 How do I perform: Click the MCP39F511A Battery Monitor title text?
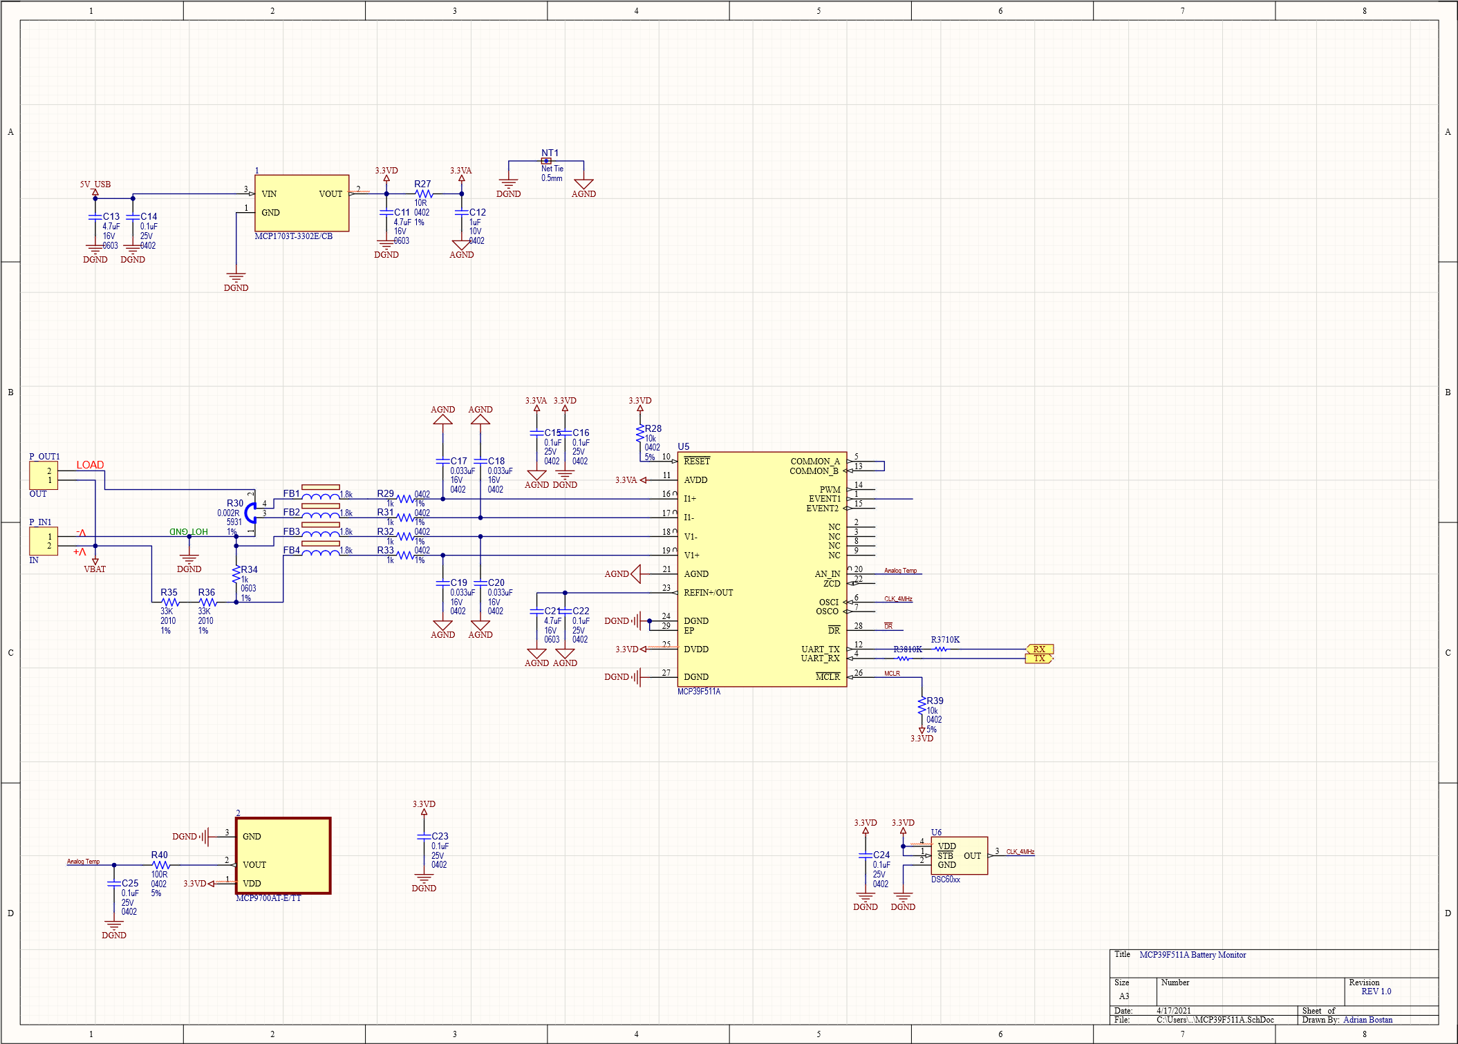1192,955
